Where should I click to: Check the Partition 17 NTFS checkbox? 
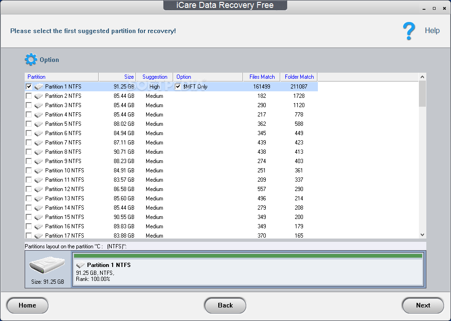coord(29,235)
